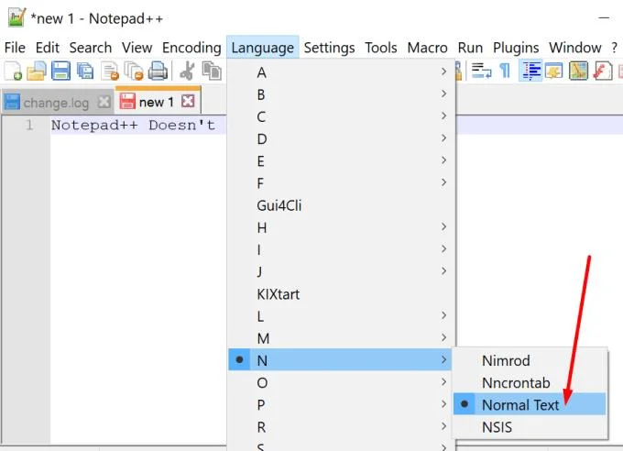Open the Function List toolbar icon
Viewport: 623px width, 451px height.
[603, 71]
